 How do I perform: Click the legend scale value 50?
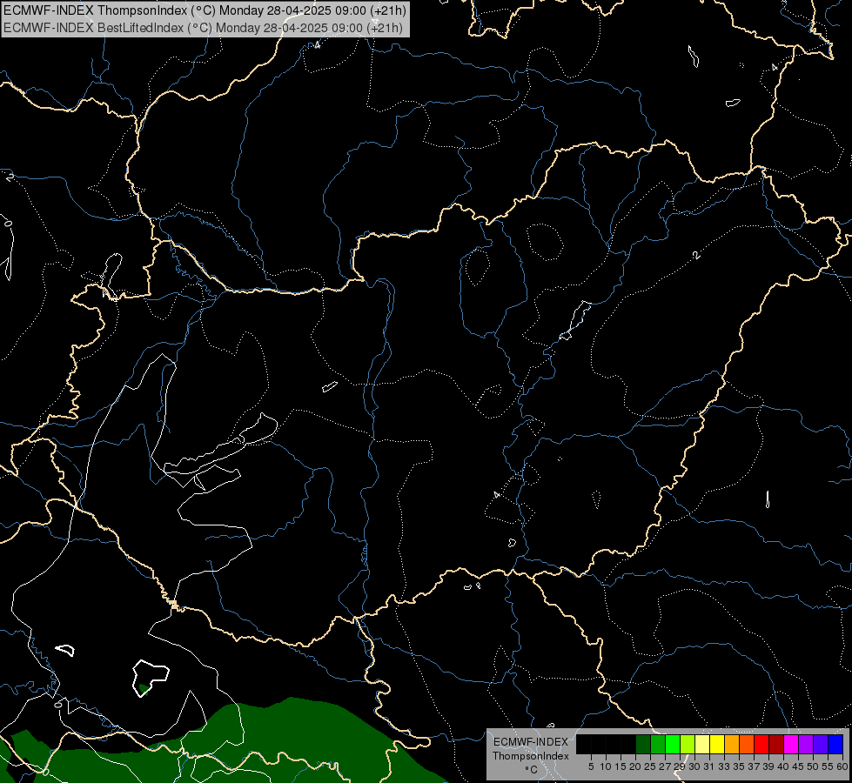coord(814,766)
